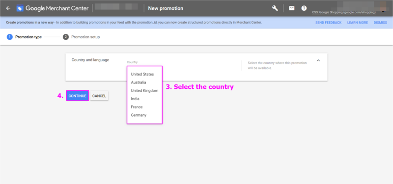This screenshot has width=393, height=184.
Task: Go to Promotion setup step two
Action: [82, 37]
